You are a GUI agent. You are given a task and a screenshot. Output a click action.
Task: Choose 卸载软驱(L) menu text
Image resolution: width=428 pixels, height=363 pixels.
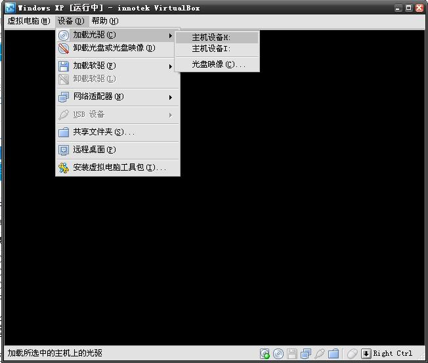pyautogui.click(x=95, y=79)
